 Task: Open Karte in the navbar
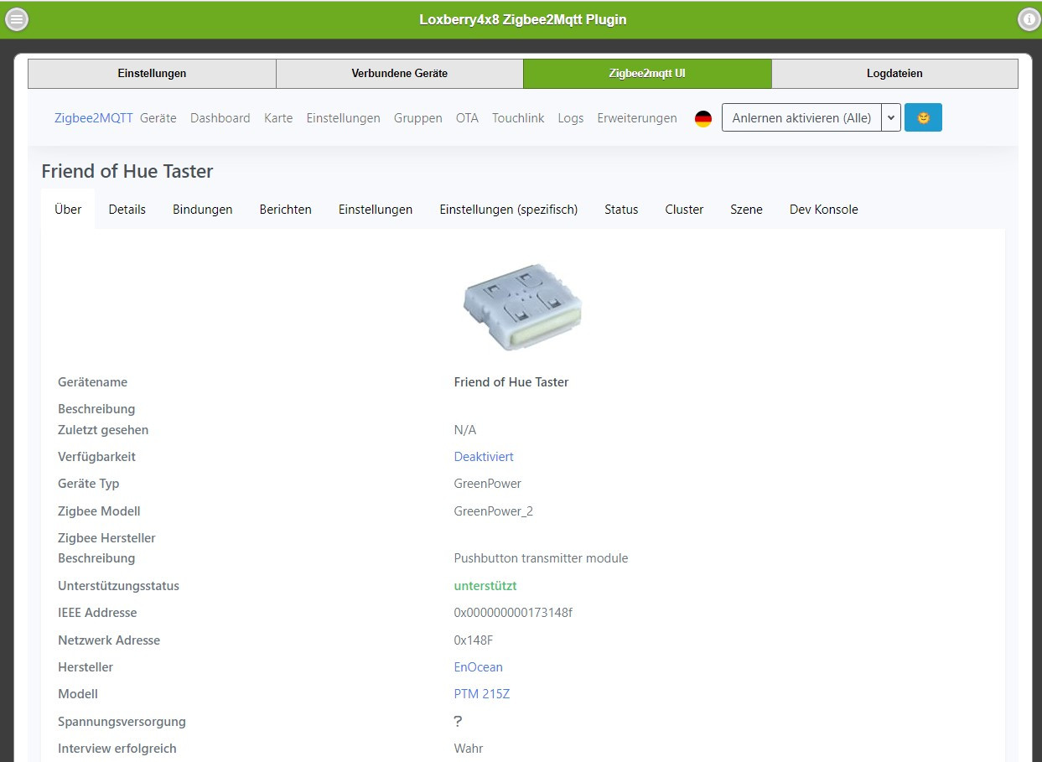278,118
